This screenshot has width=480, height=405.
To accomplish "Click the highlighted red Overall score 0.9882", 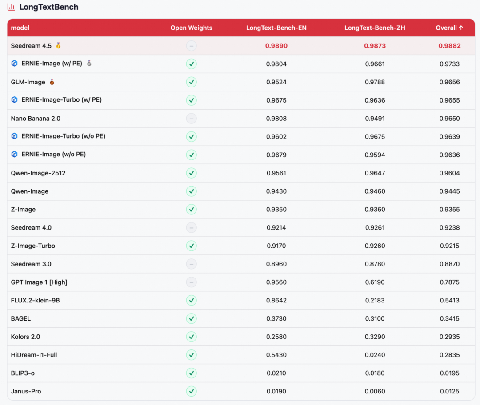I will point(449,46).
